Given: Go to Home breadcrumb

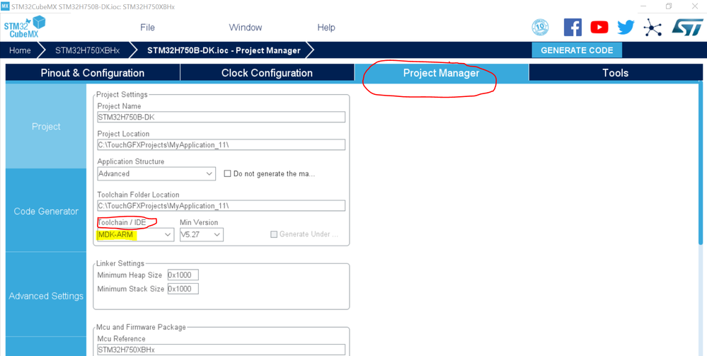Looking at the screenshot, I should click(20, 50).
